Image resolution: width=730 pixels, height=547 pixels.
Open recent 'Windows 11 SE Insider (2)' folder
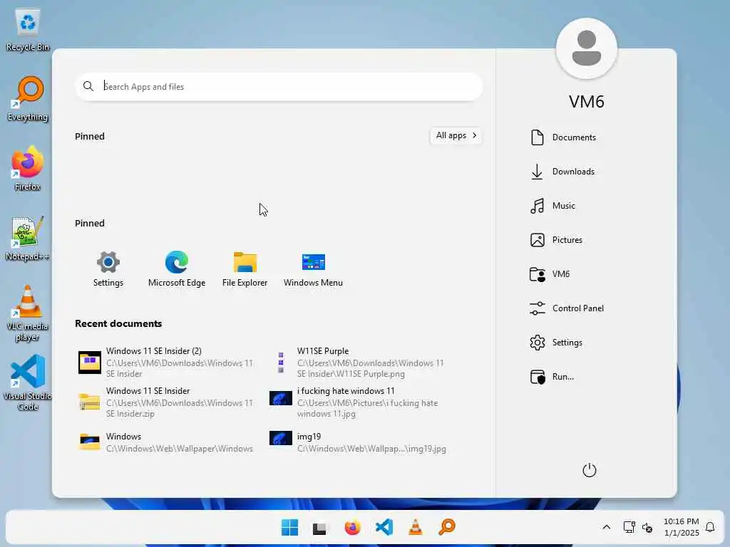[x=166, y=363]
